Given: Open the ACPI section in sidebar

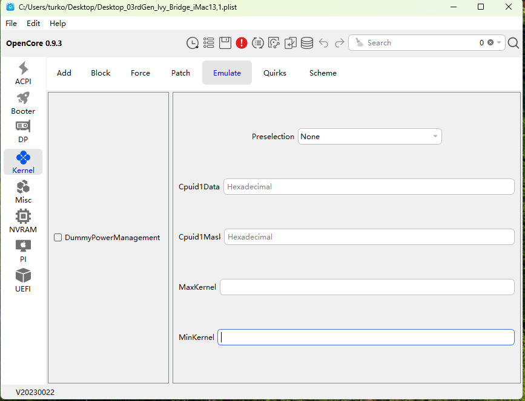Looking at the screenshot, I should pos(23,73).
